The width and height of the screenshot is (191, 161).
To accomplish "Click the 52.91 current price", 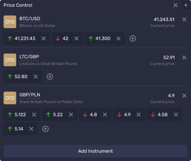I will (169, 57).
